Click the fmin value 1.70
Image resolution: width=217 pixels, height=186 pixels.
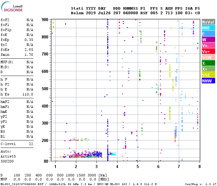(x=29, y=55)
